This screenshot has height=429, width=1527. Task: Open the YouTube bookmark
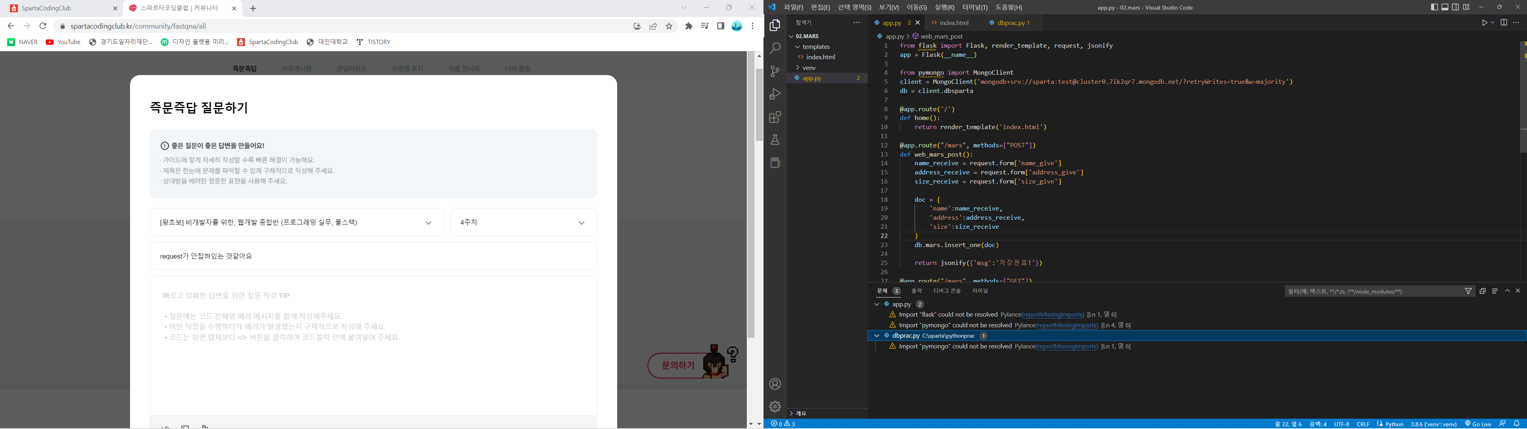pyautogui.click(x=64, y=42)
